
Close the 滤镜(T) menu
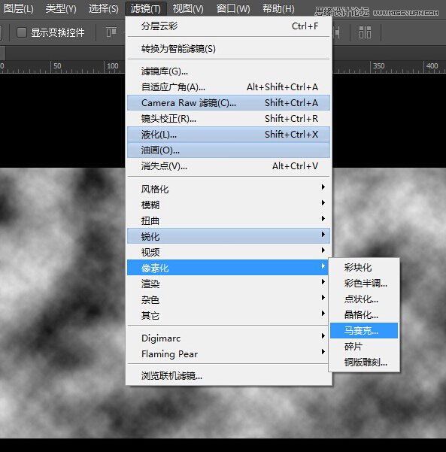pos(146,8)
